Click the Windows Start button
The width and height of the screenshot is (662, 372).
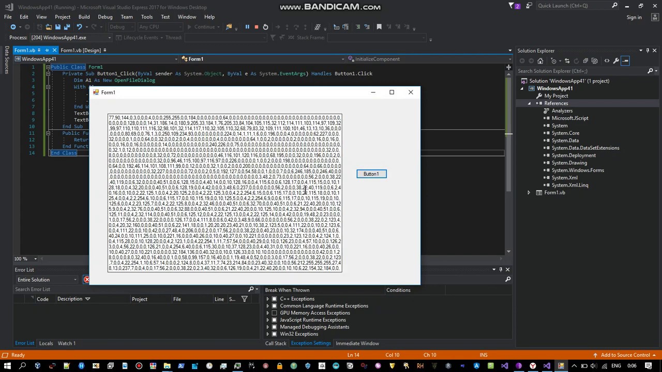(x=7, y=366)
